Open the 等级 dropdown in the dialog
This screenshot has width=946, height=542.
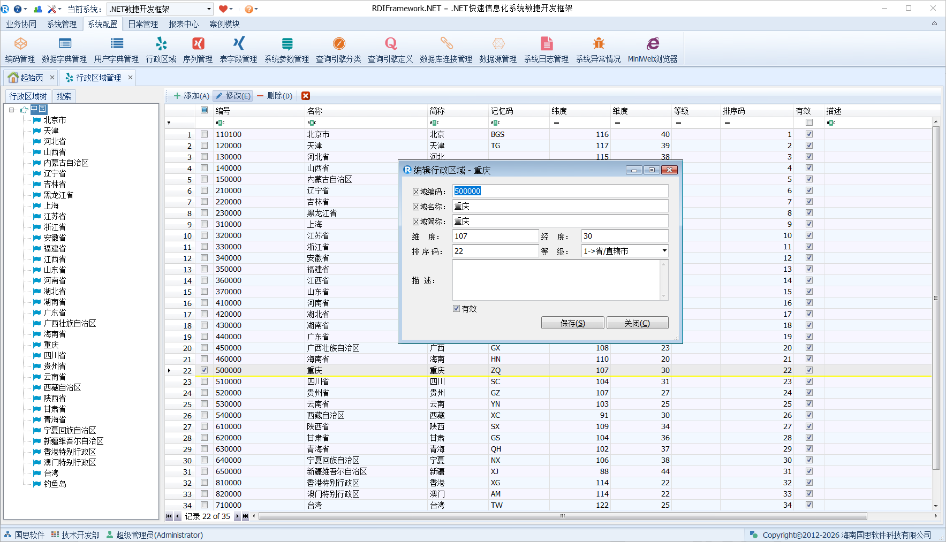coord(664,251)
